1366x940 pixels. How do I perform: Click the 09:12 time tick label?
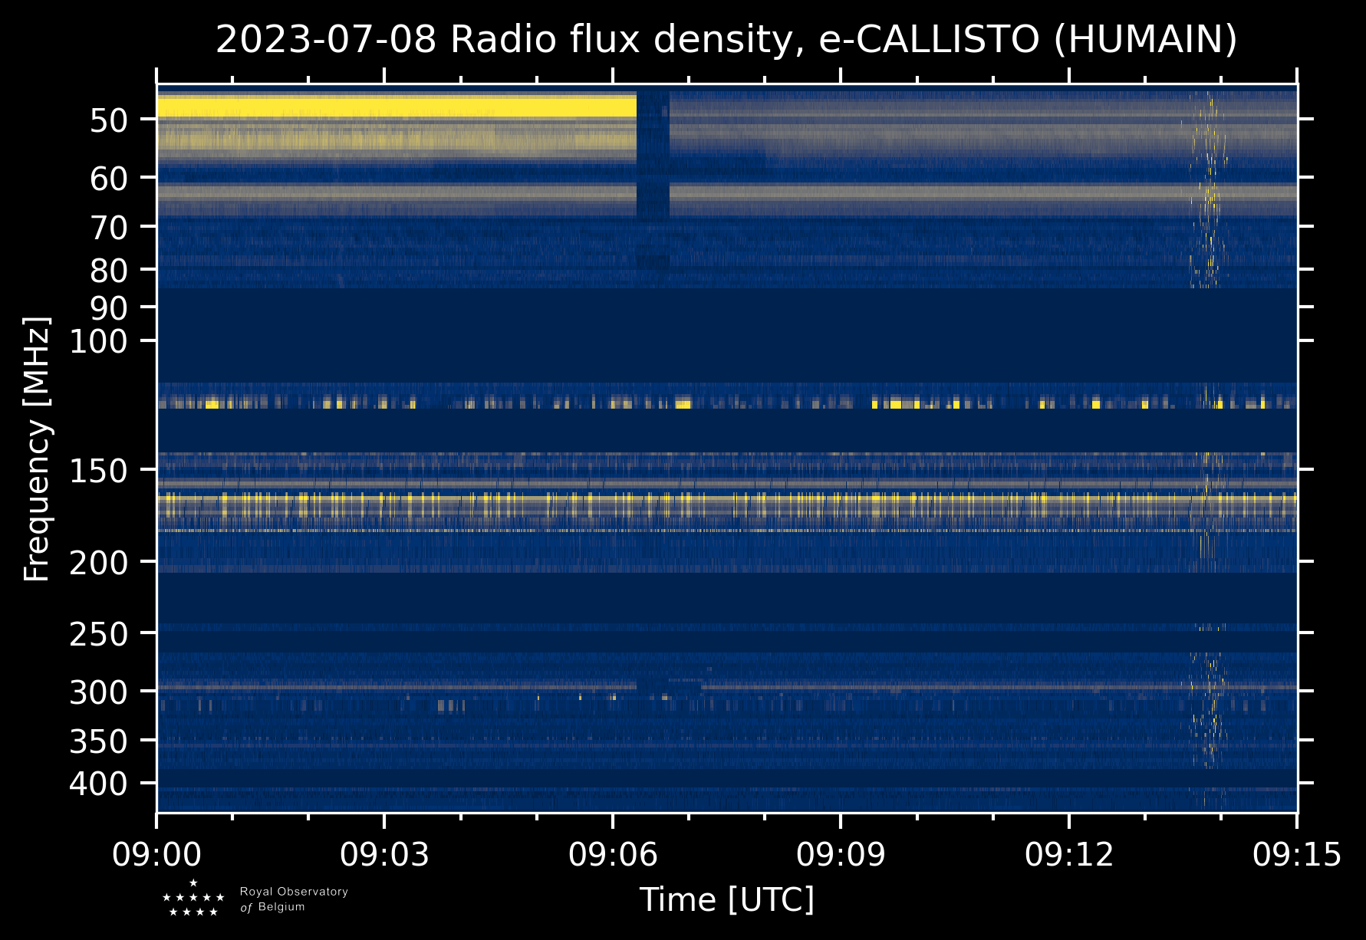tap(1068, 854)
